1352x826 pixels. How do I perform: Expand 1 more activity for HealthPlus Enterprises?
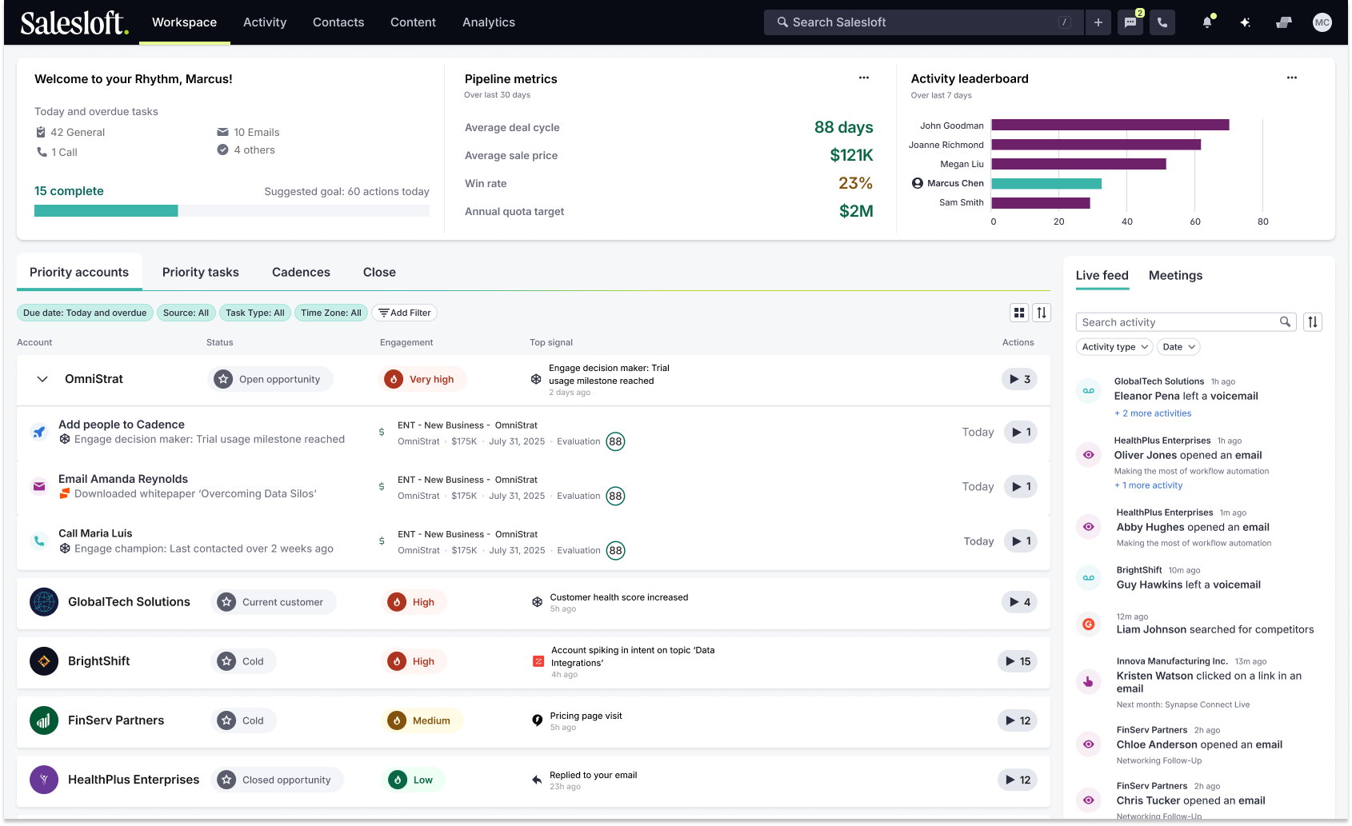[1148, 485]
